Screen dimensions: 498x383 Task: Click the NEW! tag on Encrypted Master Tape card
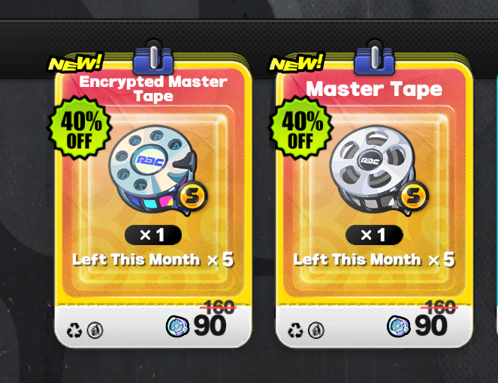pyautogui.click(x=76, y=62)
